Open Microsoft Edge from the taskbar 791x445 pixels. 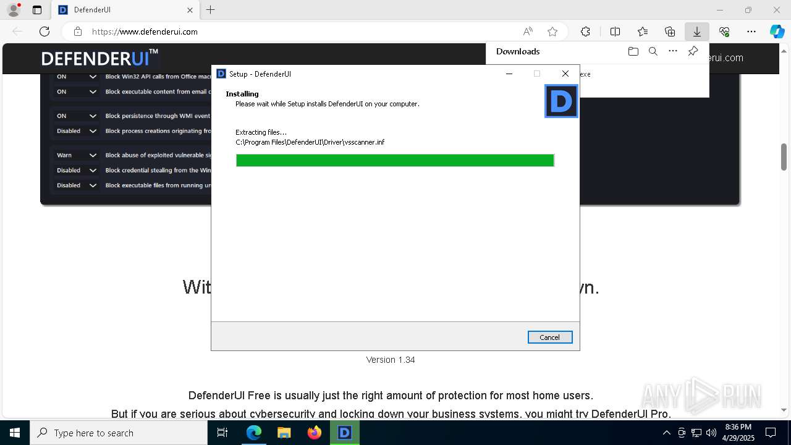[x=254, y=433]
